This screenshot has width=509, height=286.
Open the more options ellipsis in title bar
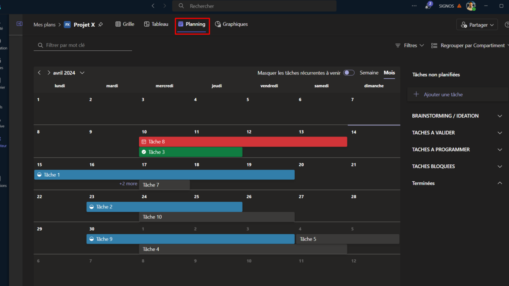point(414,6)
